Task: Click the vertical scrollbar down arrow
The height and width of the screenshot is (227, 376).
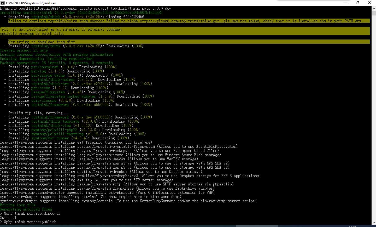Action: [x=374, y=223]
